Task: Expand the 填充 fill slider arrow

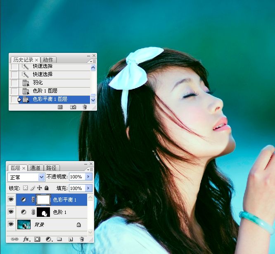Action: pyautogui.click(x=88, y=188)
